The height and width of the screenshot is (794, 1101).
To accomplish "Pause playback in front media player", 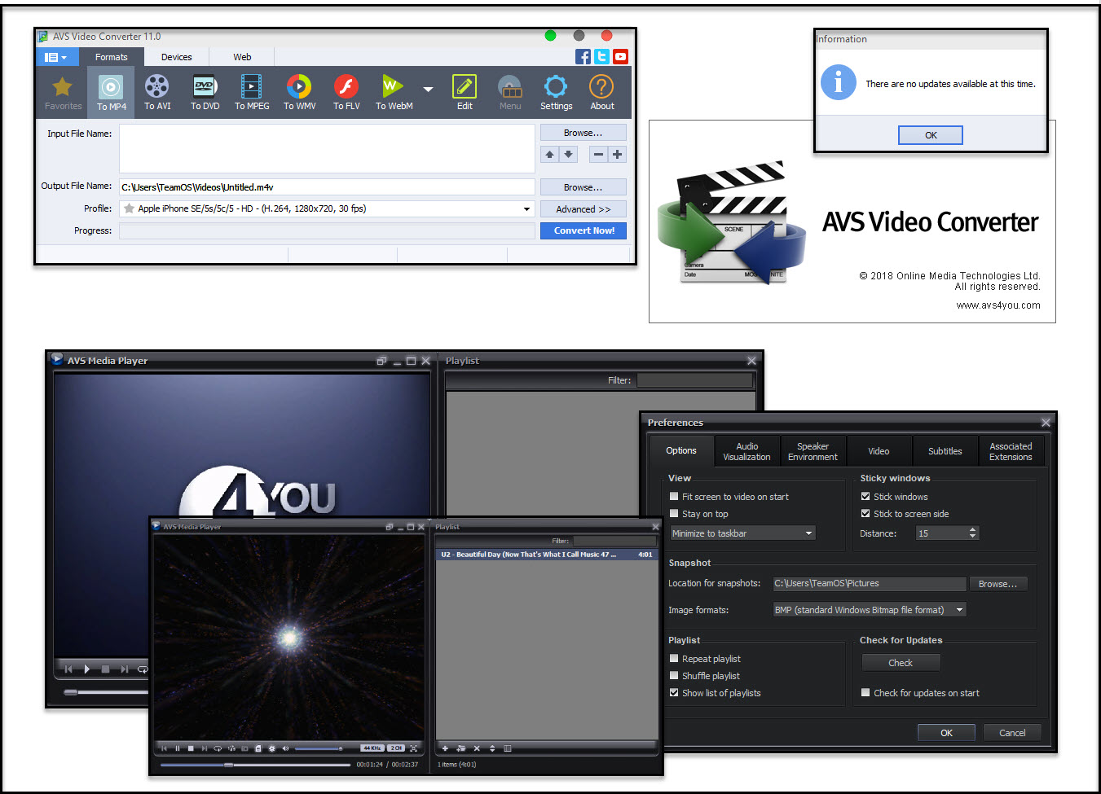I will click(x=178, y=748).
